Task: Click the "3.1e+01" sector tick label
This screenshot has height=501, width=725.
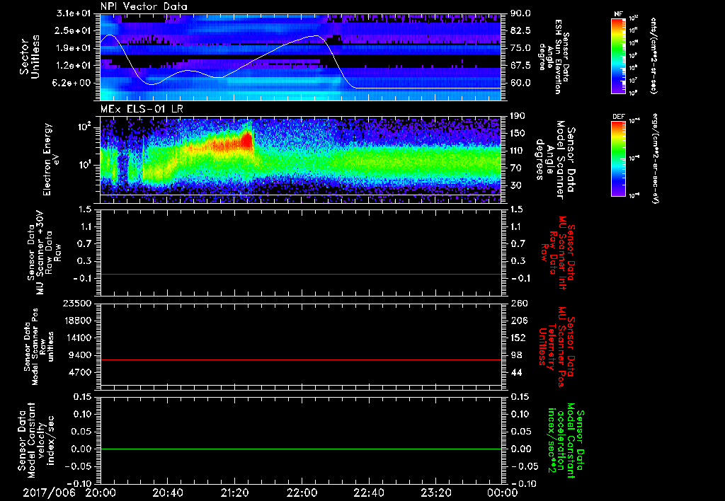Action: tap(74, 13)
